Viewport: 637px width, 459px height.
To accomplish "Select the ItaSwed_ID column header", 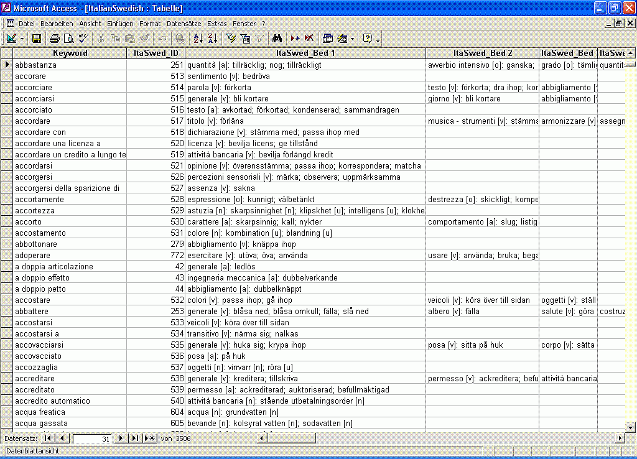I will 156,53.
